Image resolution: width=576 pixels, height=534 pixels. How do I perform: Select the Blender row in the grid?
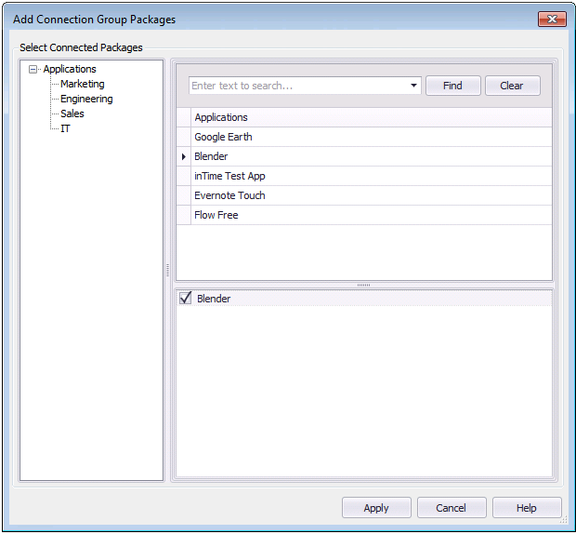pyautogui.click(x=211, y=156)
